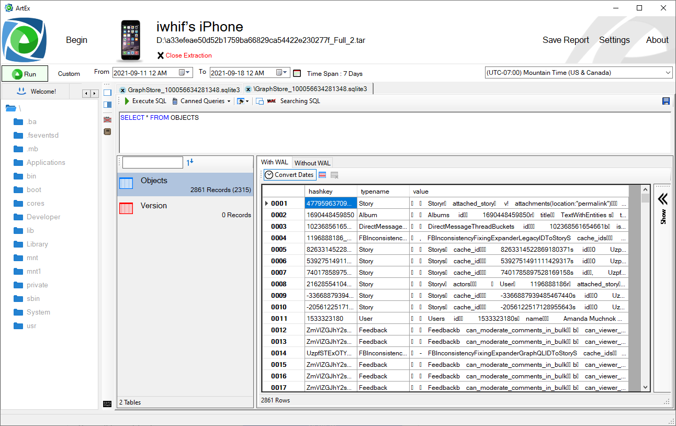Click the Custom time span label
The height and width of the screenshot is (426, 676).
click(x=69, y=74)
